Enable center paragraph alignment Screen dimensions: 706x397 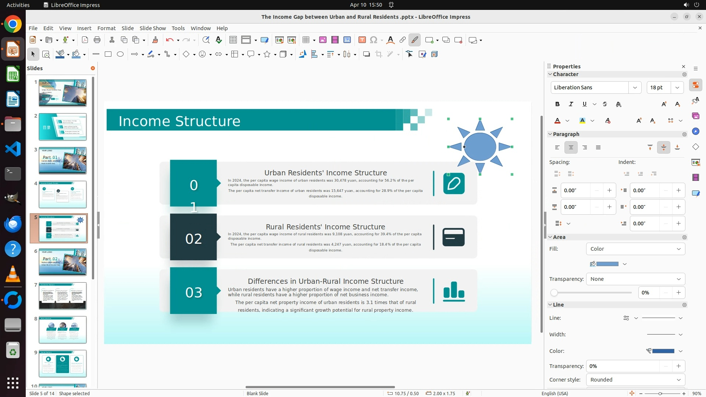pyautogui.click(x=571, y=148)
